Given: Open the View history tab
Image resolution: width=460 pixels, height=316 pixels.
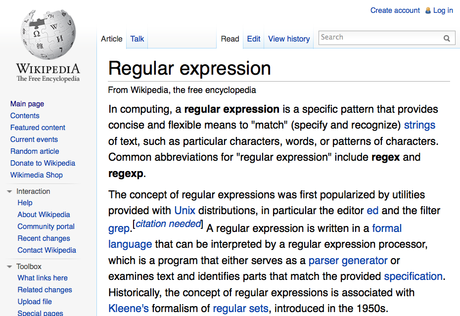Looking at the screenshot, I should (x=288, y=39).
